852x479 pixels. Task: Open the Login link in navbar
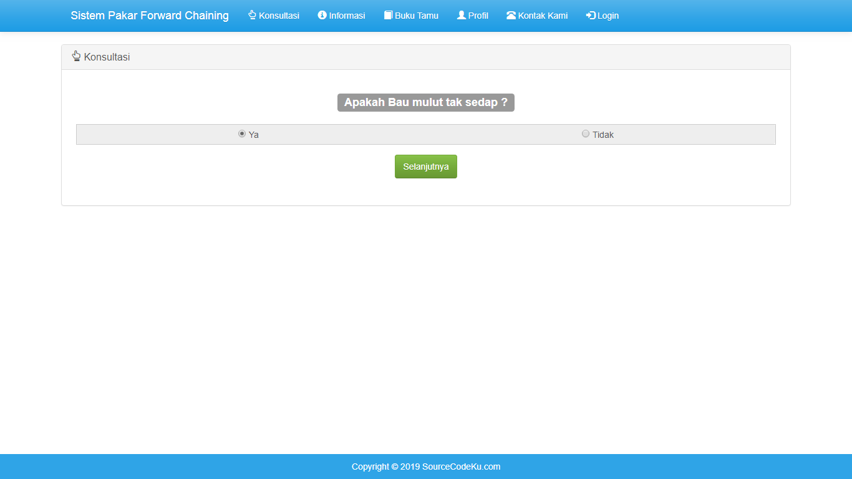pyautogui.click(x=603, y=16)
